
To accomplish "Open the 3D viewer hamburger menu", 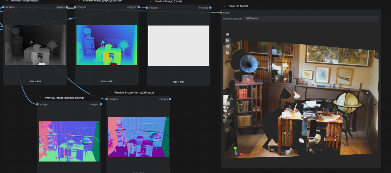I will pyautogui.click(x=228, y=35).
